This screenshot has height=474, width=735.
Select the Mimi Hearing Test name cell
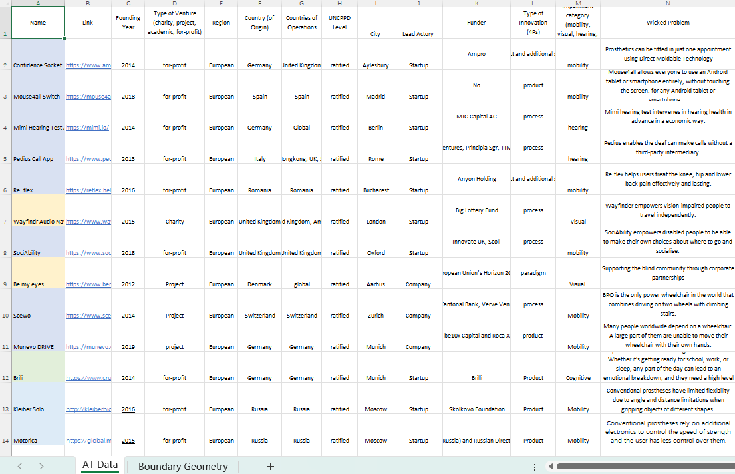38,117
